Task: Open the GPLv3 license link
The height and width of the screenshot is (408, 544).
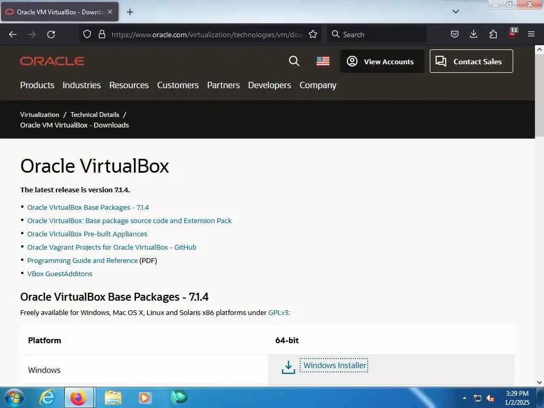Action: [x=278, y=312]
